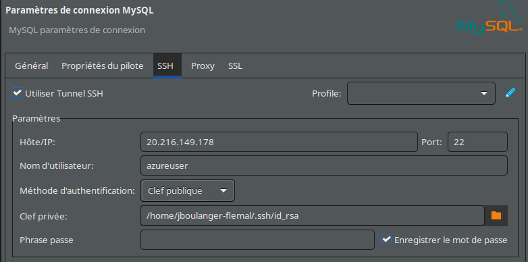This screenshot has width=528, height=262.
Task: Click the Clef privée label
Action: coord(43,216)
